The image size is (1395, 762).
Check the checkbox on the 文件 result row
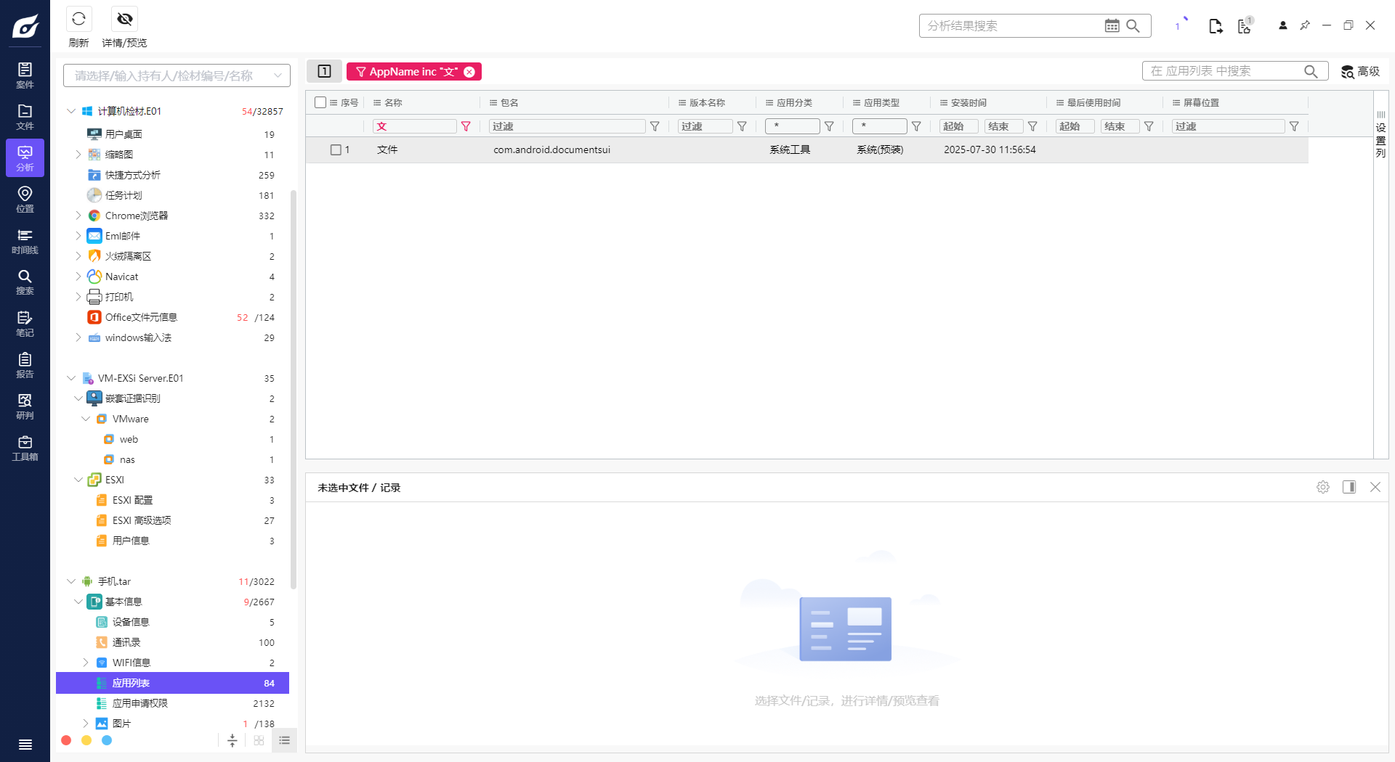[x=336, y=149]
